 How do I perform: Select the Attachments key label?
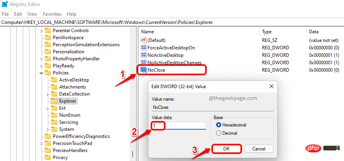click(x=73, y=87)
